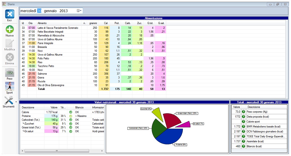Select the Pollo Petto row
The image size is (291, 156).
click(x=93, y=58)
